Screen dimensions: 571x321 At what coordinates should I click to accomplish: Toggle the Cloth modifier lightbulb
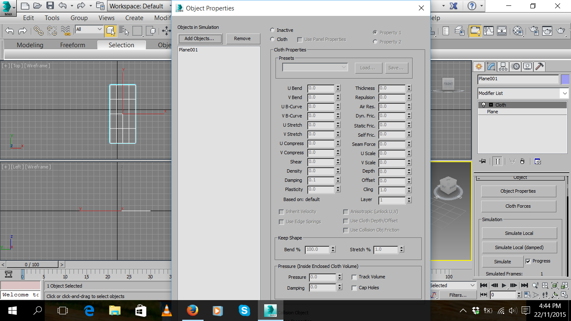coord(484,105)
